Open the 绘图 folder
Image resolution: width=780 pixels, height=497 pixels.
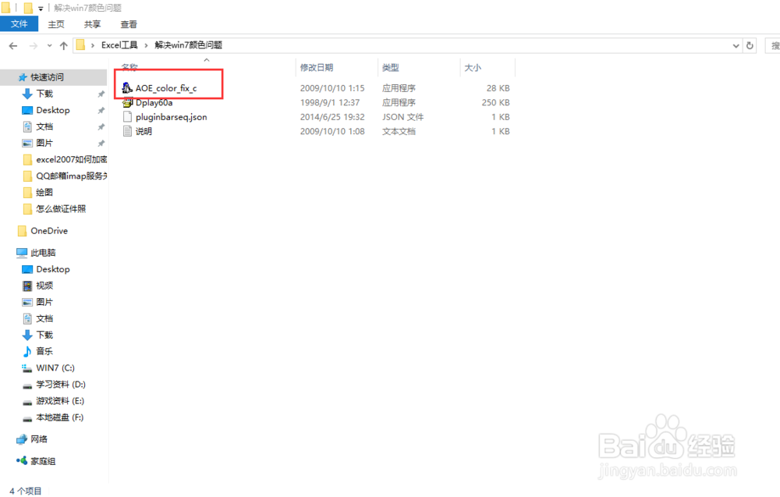(x=44, y=192)
